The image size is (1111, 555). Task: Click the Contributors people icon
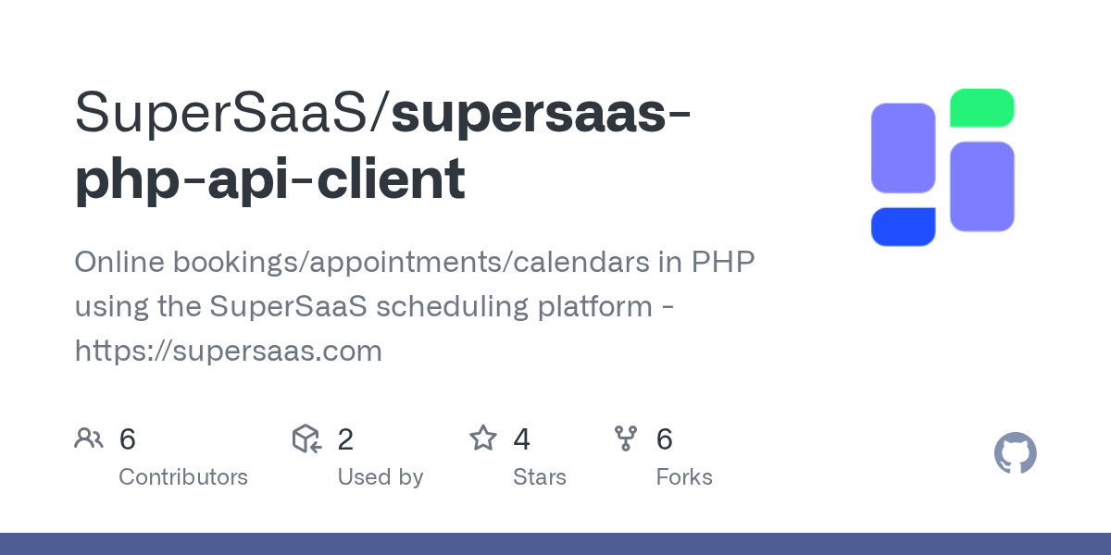coord(89,438)
